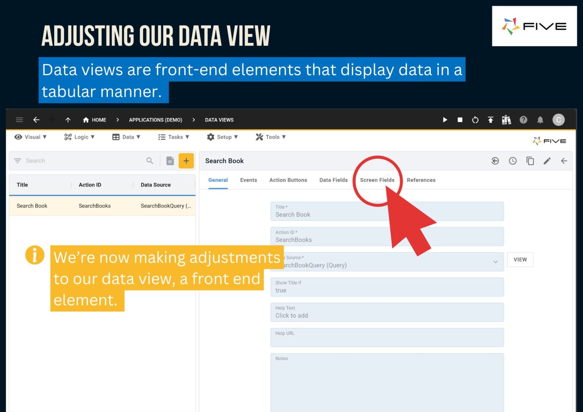Click the Run play icon in top bar
Viewport: 583px width, 412px height.
(445, 120)
